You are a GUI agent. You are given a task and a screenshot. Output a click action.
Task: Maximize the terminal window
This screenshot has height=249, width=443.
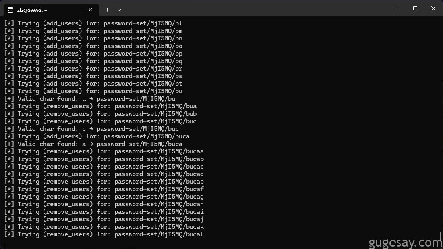pos(415,8)
